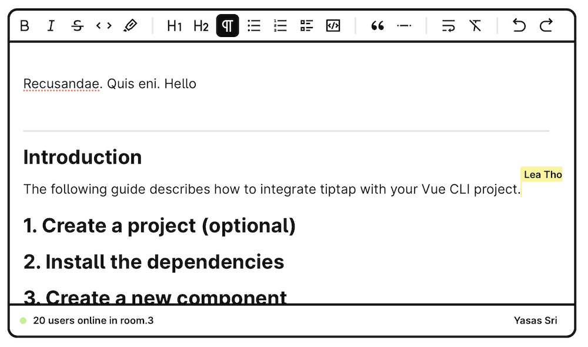588x347 pixels.
Task: Toggle bold formatting
Action: coord(25,26)
